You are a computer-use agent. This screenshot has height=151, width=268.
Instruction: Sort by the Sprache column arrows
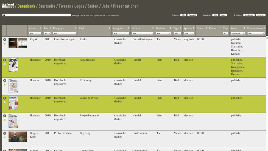[194, 28]
